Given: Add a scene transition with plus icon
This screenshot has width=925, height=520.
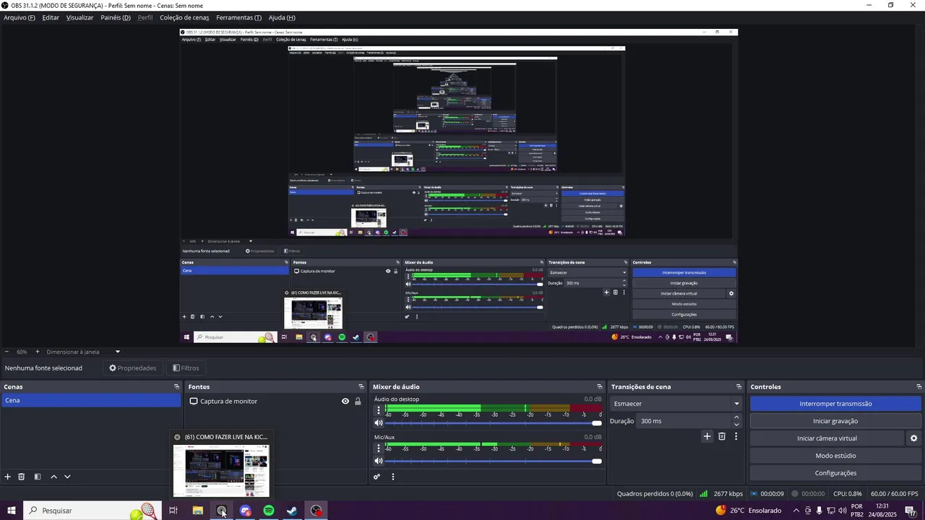Looking at the screenshot, I should point(707,436).
